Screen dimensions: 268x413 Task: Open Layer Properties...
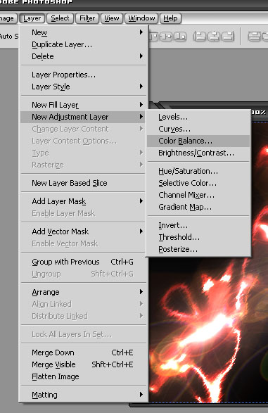(83, 75)
